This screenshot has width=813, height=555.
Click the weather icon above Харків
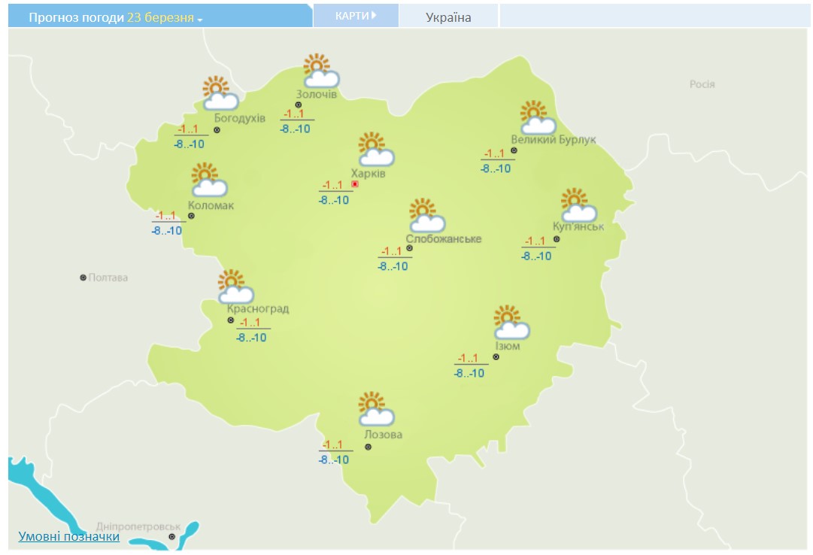(377, 149)
